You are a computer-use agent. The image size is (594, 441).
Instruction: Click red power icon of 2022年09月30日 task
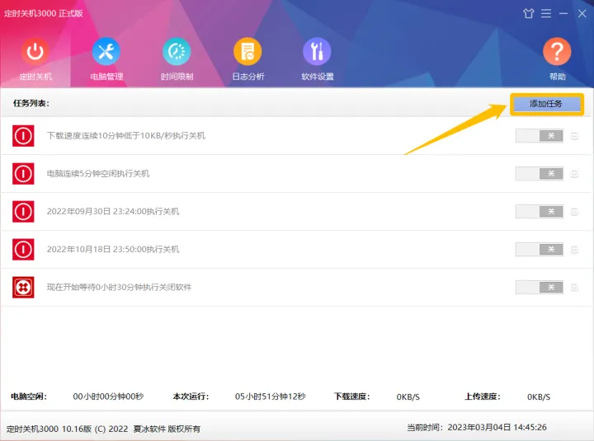[23, 211]
